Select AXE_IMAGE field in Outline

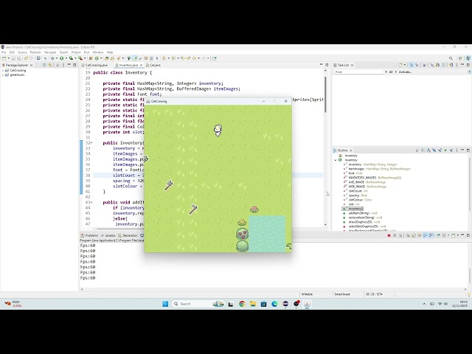tap(367, 182)
